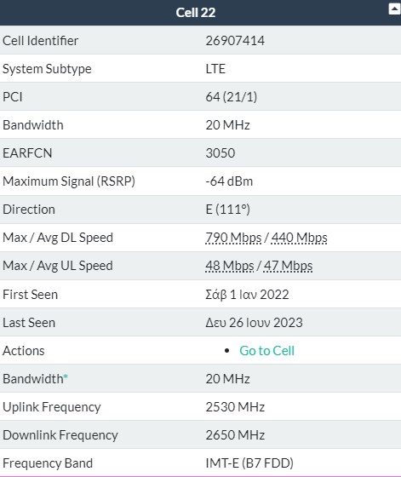Click the Maximum Signal (RSRP) label
The height and width of the screenshot is (477, 401).
(x=69, y=181)
